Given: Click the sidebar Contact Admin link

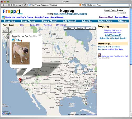Looking at the screenshot, I should pyautogui.click(x=119, y=38).
